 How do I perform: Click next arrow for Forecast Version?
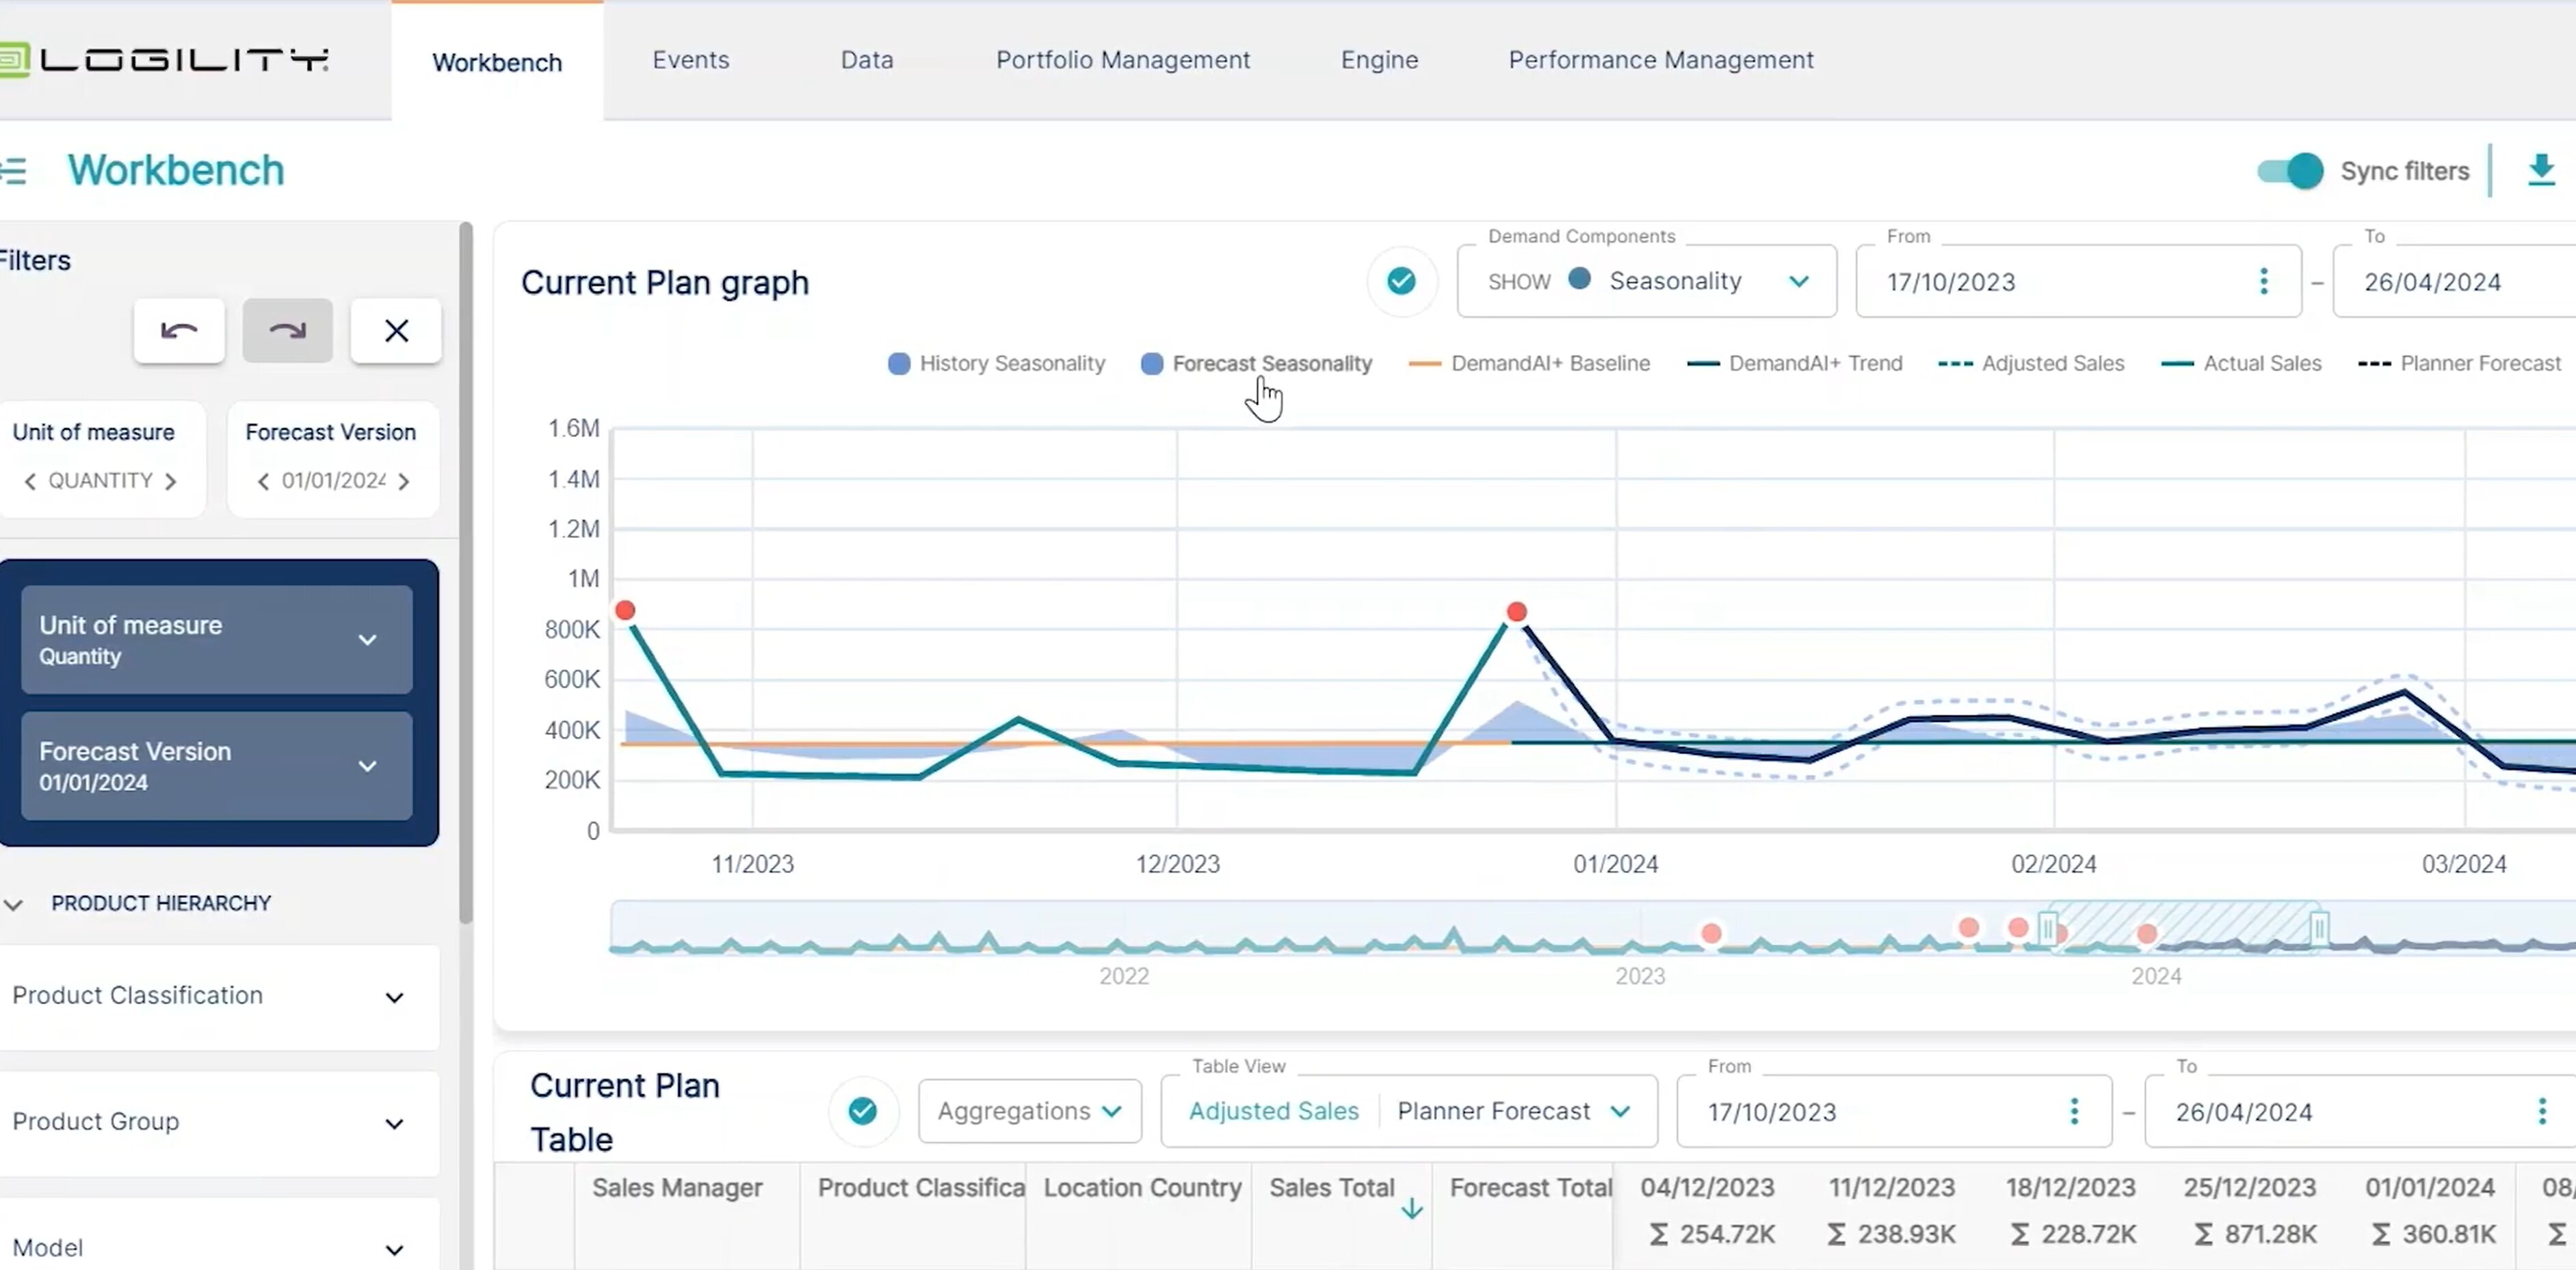click(404, 482)
